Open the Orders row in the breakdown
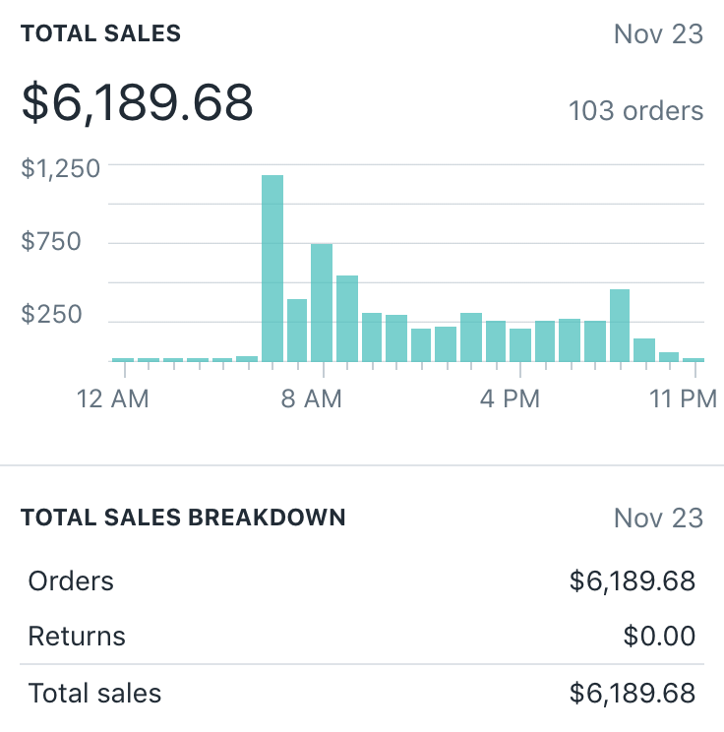This screenshot has height=732, width=724. coord(362,581)
